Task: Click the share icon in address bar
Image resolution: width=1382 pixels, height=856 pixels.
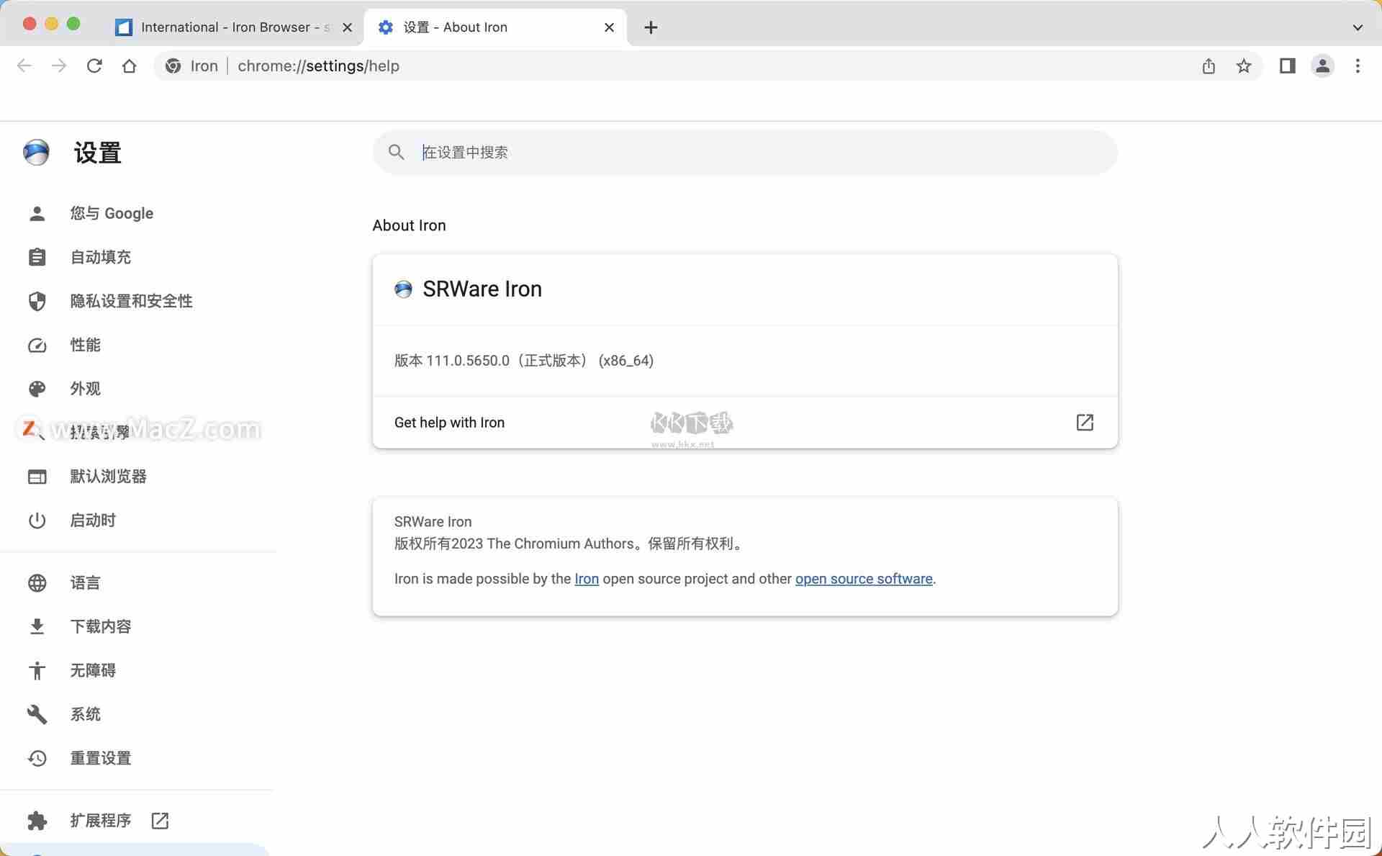Action: click(x=1209, y=66)
